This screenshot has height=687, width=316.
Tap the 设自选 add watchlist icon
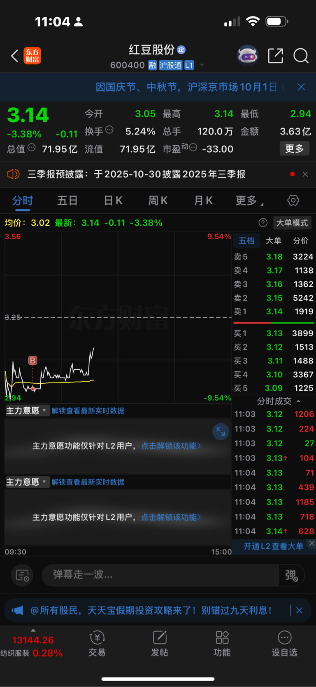click(284, 643)
